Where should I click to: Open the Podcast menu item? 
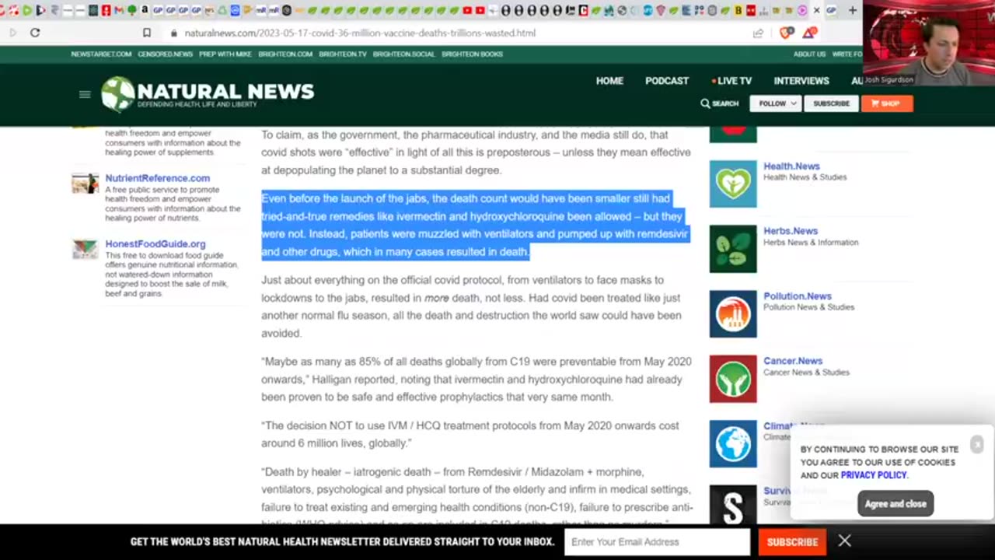coord(667,81)
